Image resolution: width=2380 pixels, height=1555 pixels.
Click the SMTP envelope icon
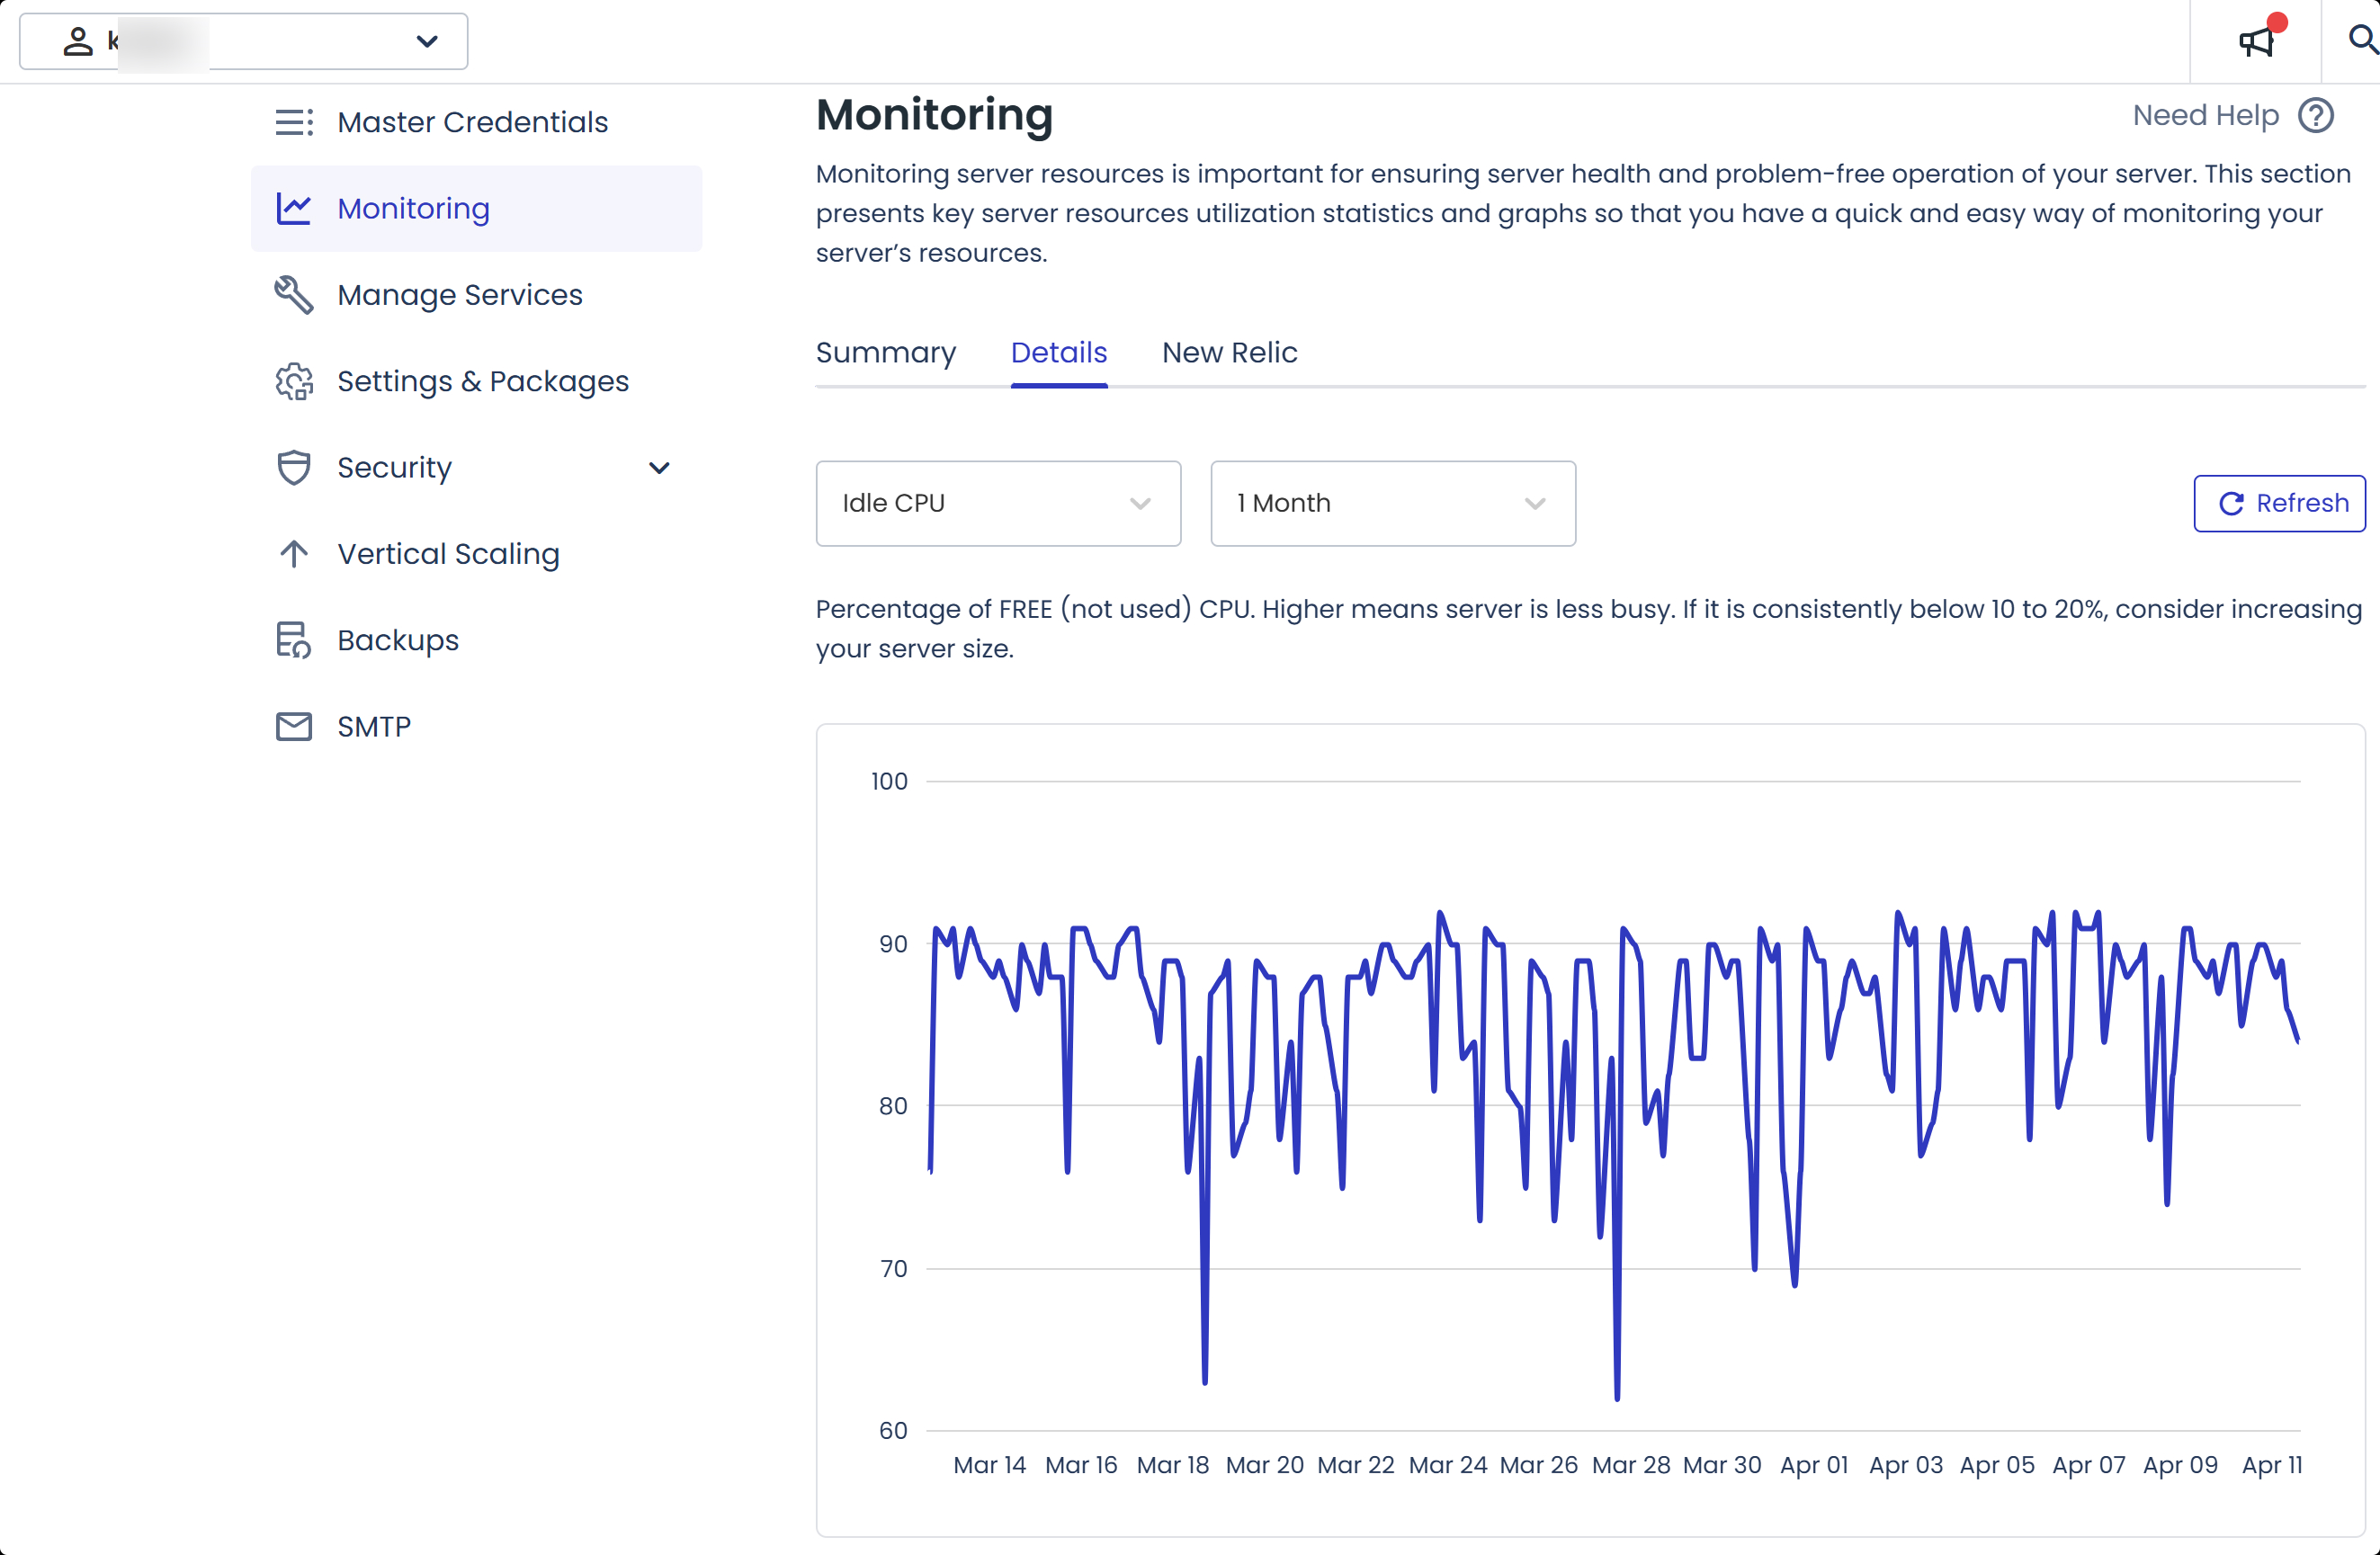click(294, 727)
